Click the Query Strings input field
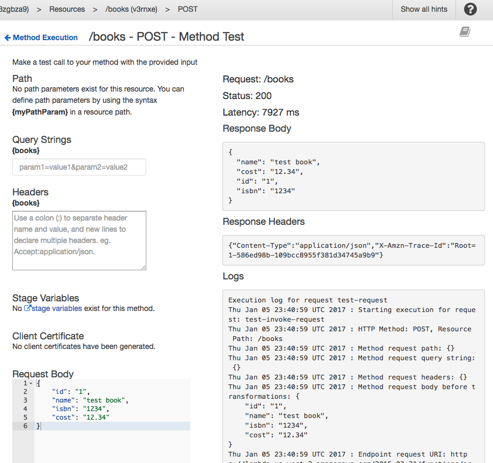The height and width of the screenshot is (463, 493). point(79,167)
